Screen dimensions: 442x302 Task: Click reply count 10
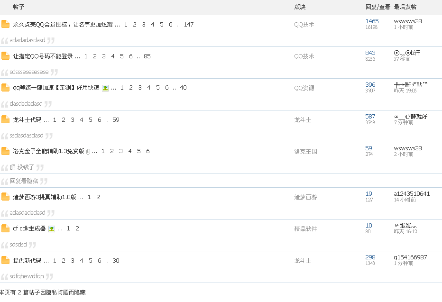pyautogui.click(x=368, y=225)
